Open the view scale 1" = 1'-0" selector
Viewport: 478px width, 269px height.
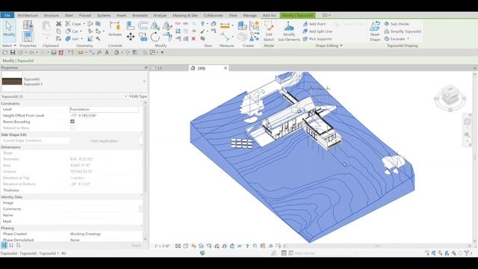pos(162,246)
